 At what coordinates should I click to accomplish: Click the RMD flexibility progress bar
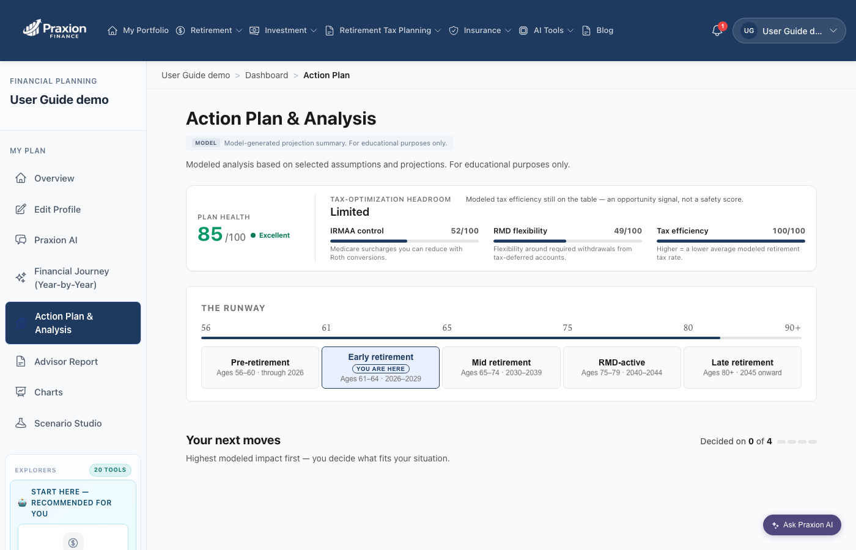[567, 241]
